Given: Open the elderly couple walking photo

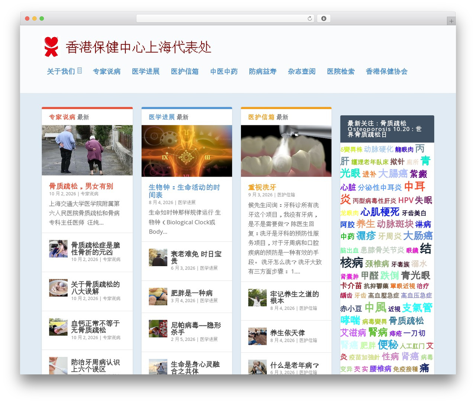Looking at the screenshot, I should point(87,150).
